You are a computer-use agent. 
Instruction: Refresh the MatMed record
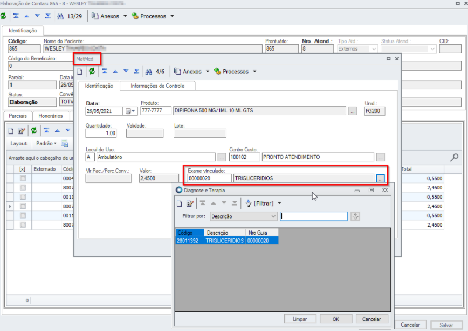[92, 71]
